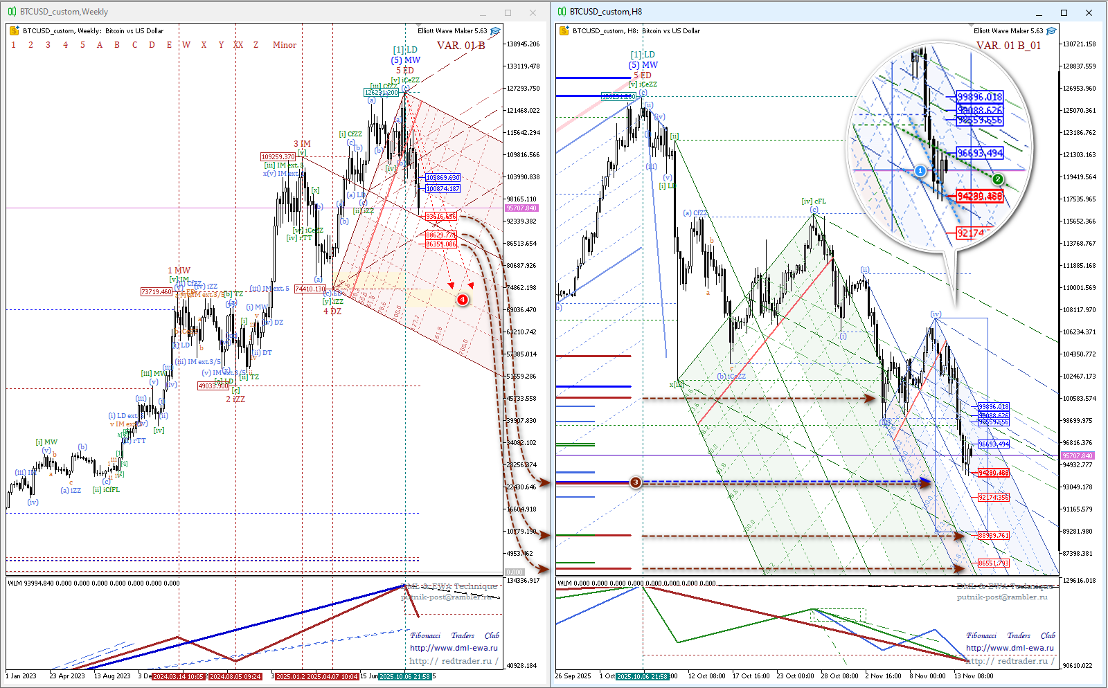Click the brown circled 3 marker on H8 chart
1108x688 pixels.
click(636, 482)
